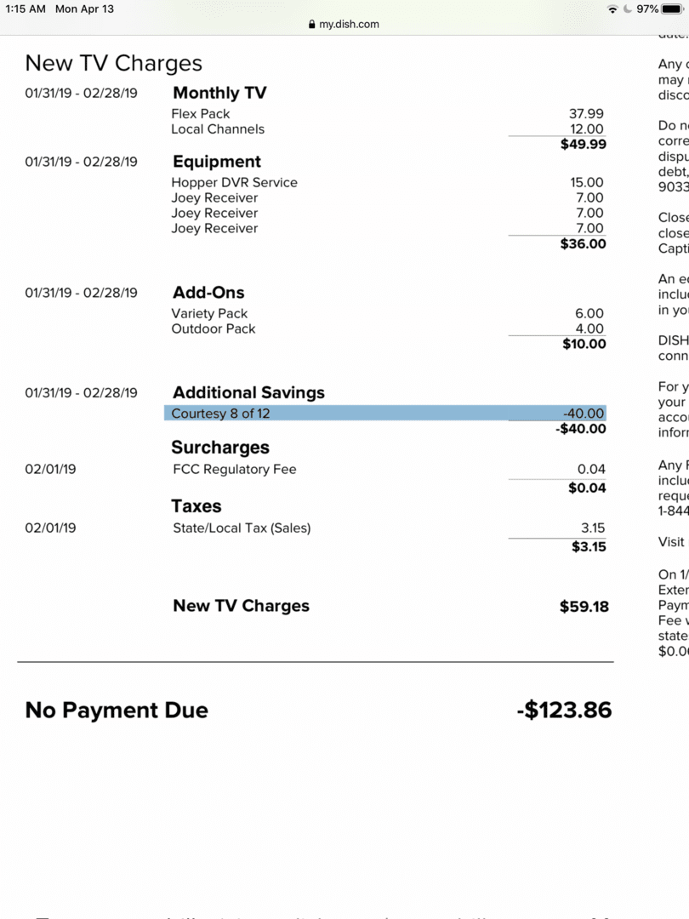This screenshot has height=919, width=689.
Task: Tap the my.dish.com address bar
Action: point(344,24)
